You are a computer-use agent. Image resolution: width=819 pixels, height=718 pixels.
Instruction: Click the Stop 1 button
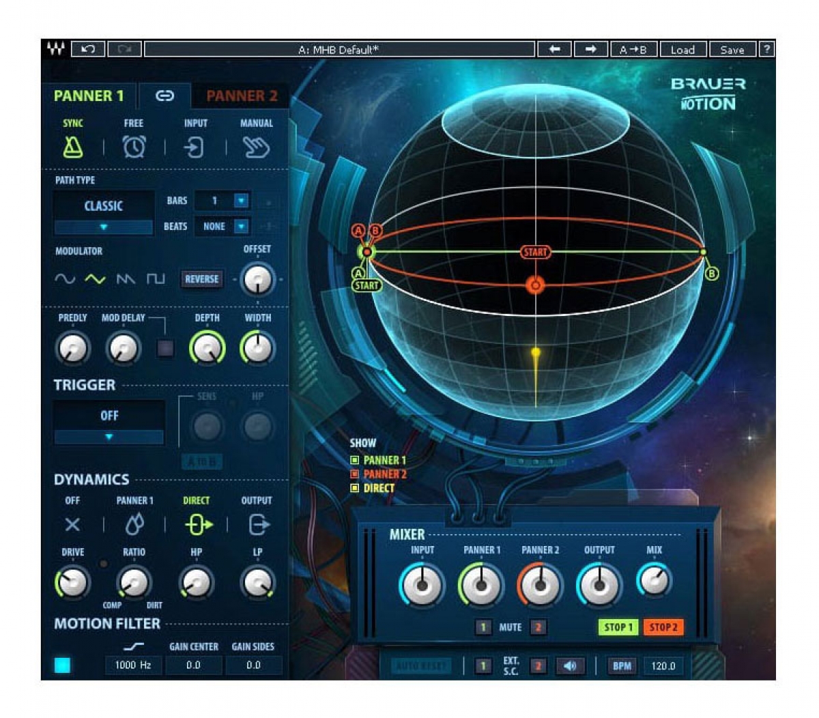click(618, 627)
